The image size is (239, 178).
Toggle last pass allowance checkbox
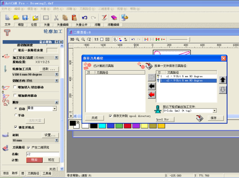click(15, 50)
